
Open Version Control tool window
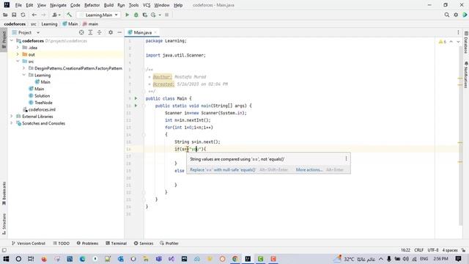29,243
